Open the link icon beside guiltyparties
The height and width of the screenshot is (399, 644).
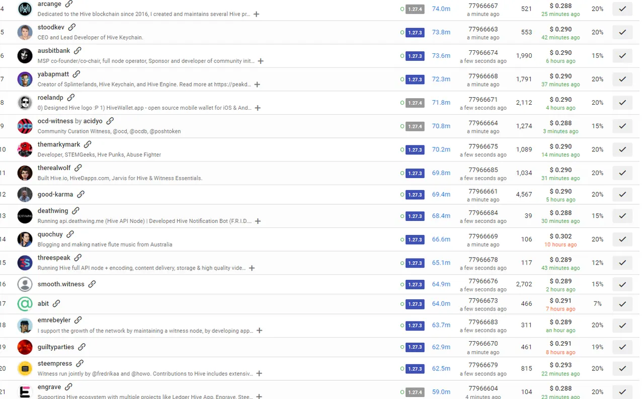coord(82,347)
